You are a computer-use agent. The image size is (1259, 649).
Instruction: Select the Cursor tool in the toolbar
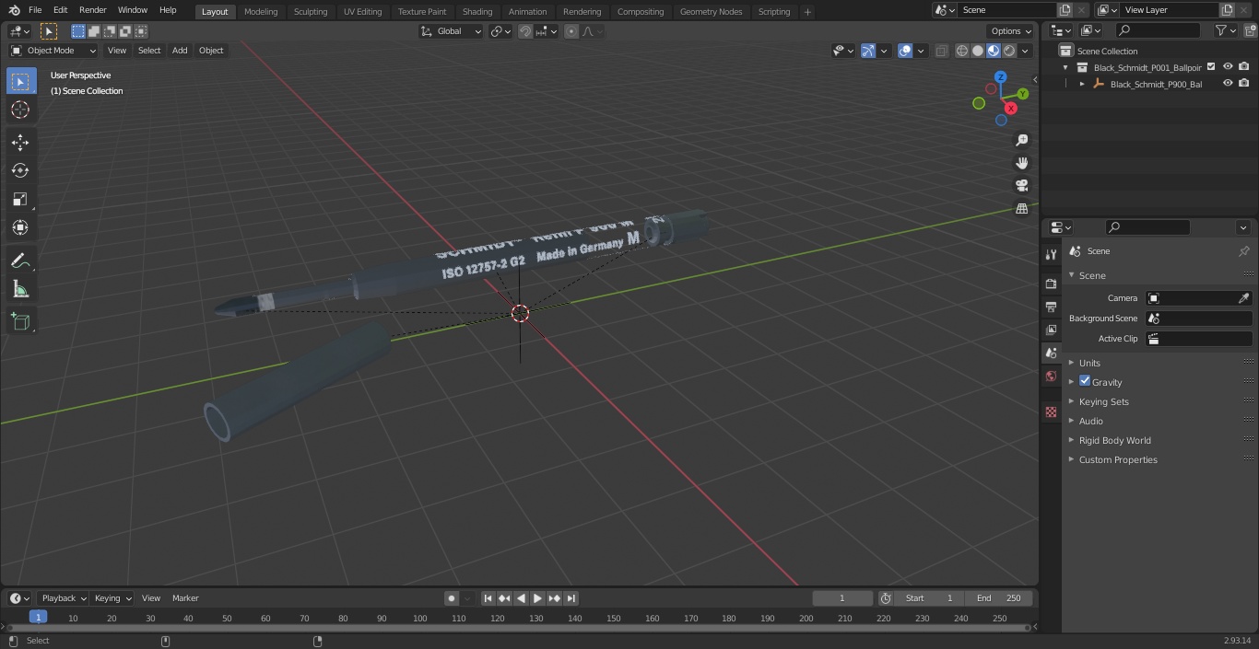pyautogui.click(x=20, y=110)
